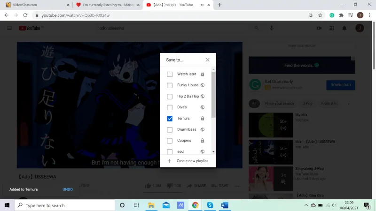Click SHOW CHAT REPLAY
Image resolution: width=376 pixels, height=211 pixels.
coord(302,45)
